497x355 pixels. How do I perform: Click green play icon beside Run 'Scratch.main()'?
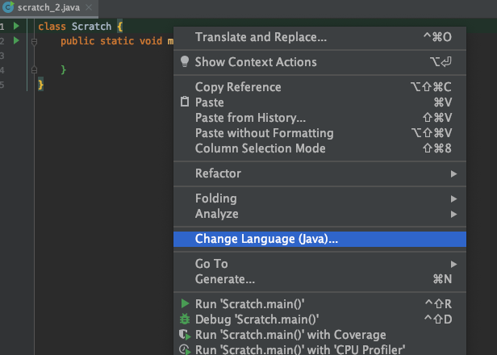(185, 303)
